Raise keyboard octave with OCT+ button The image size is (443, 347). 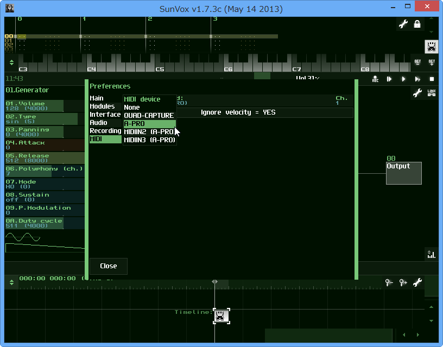tap(432, 62)
